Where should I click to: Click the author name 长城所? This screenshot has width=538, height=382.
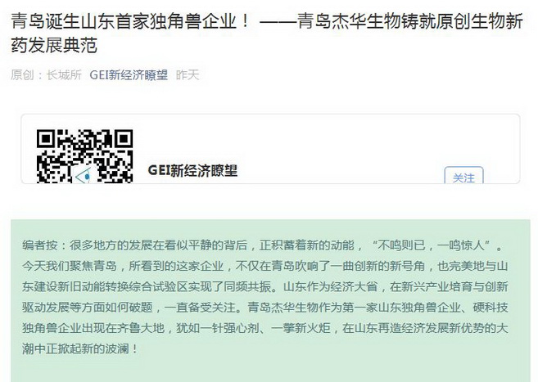pyautogui.click(x=64, y=74)
